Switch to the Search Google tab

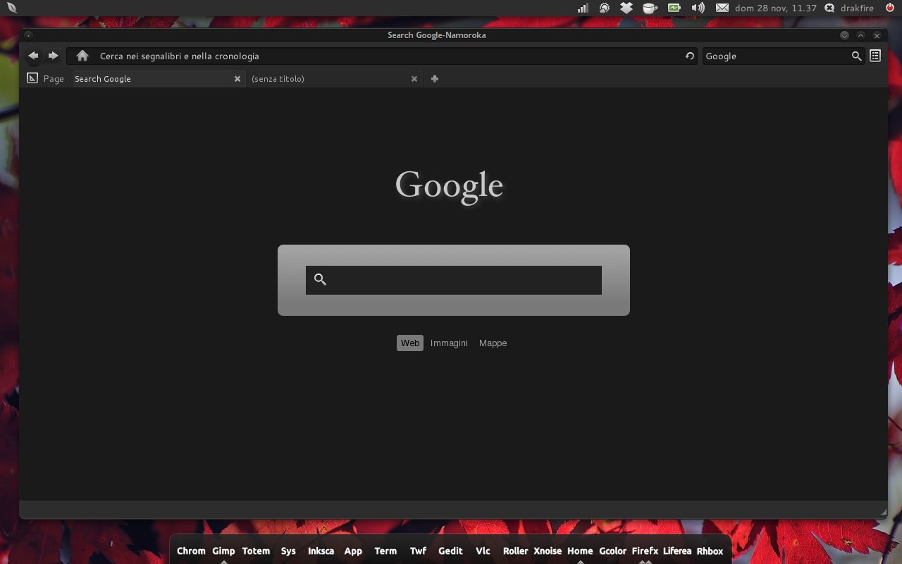coord(158,79)
